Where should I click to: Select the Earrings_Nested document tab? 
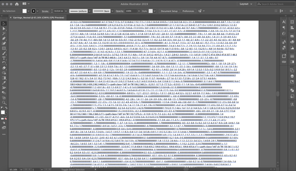pos(39,18)
